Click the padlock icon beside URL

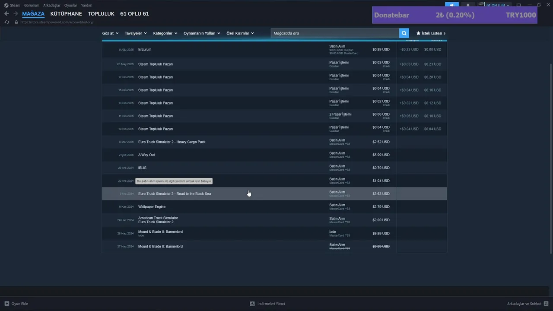[16, 22]
